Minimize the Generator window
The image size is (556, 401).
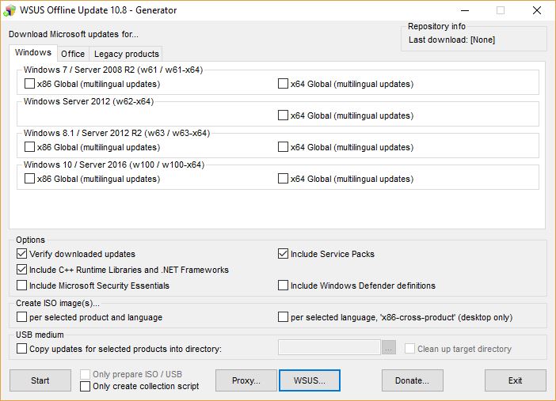click(x=465, y=10)
